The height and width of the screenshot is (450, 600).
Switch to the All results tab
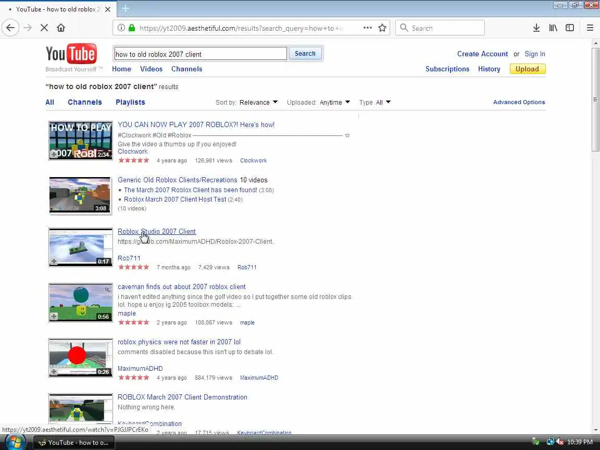coord(50,102)
